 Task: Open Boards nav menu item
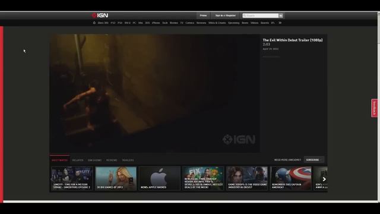265,23
